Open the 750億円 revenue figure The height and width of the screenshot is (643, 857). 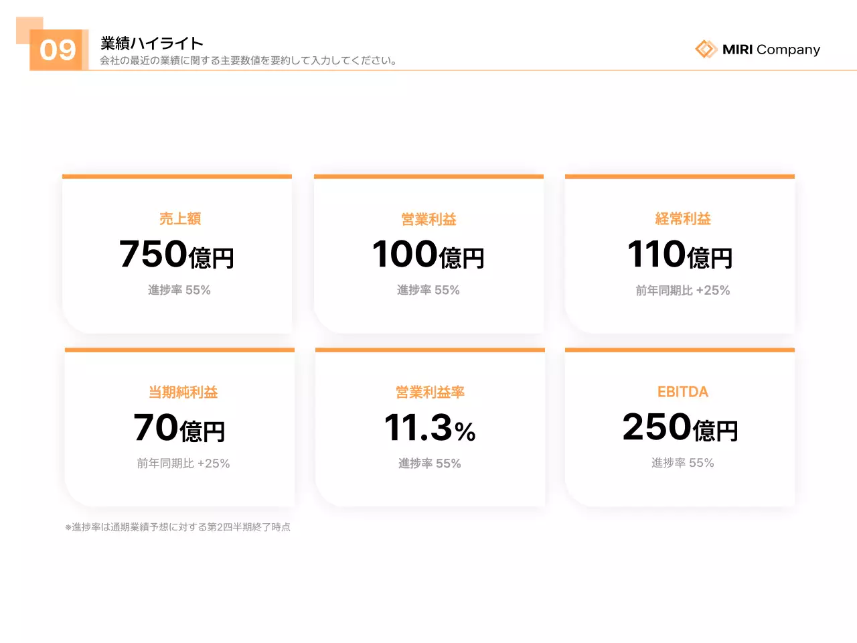click(x=177, y=255)
